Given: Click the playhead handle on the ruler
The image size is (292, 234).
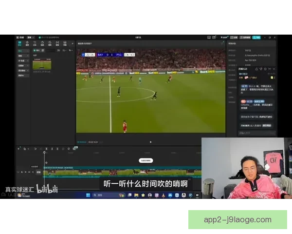Looking at the screenshot, I should coord(44,153).
